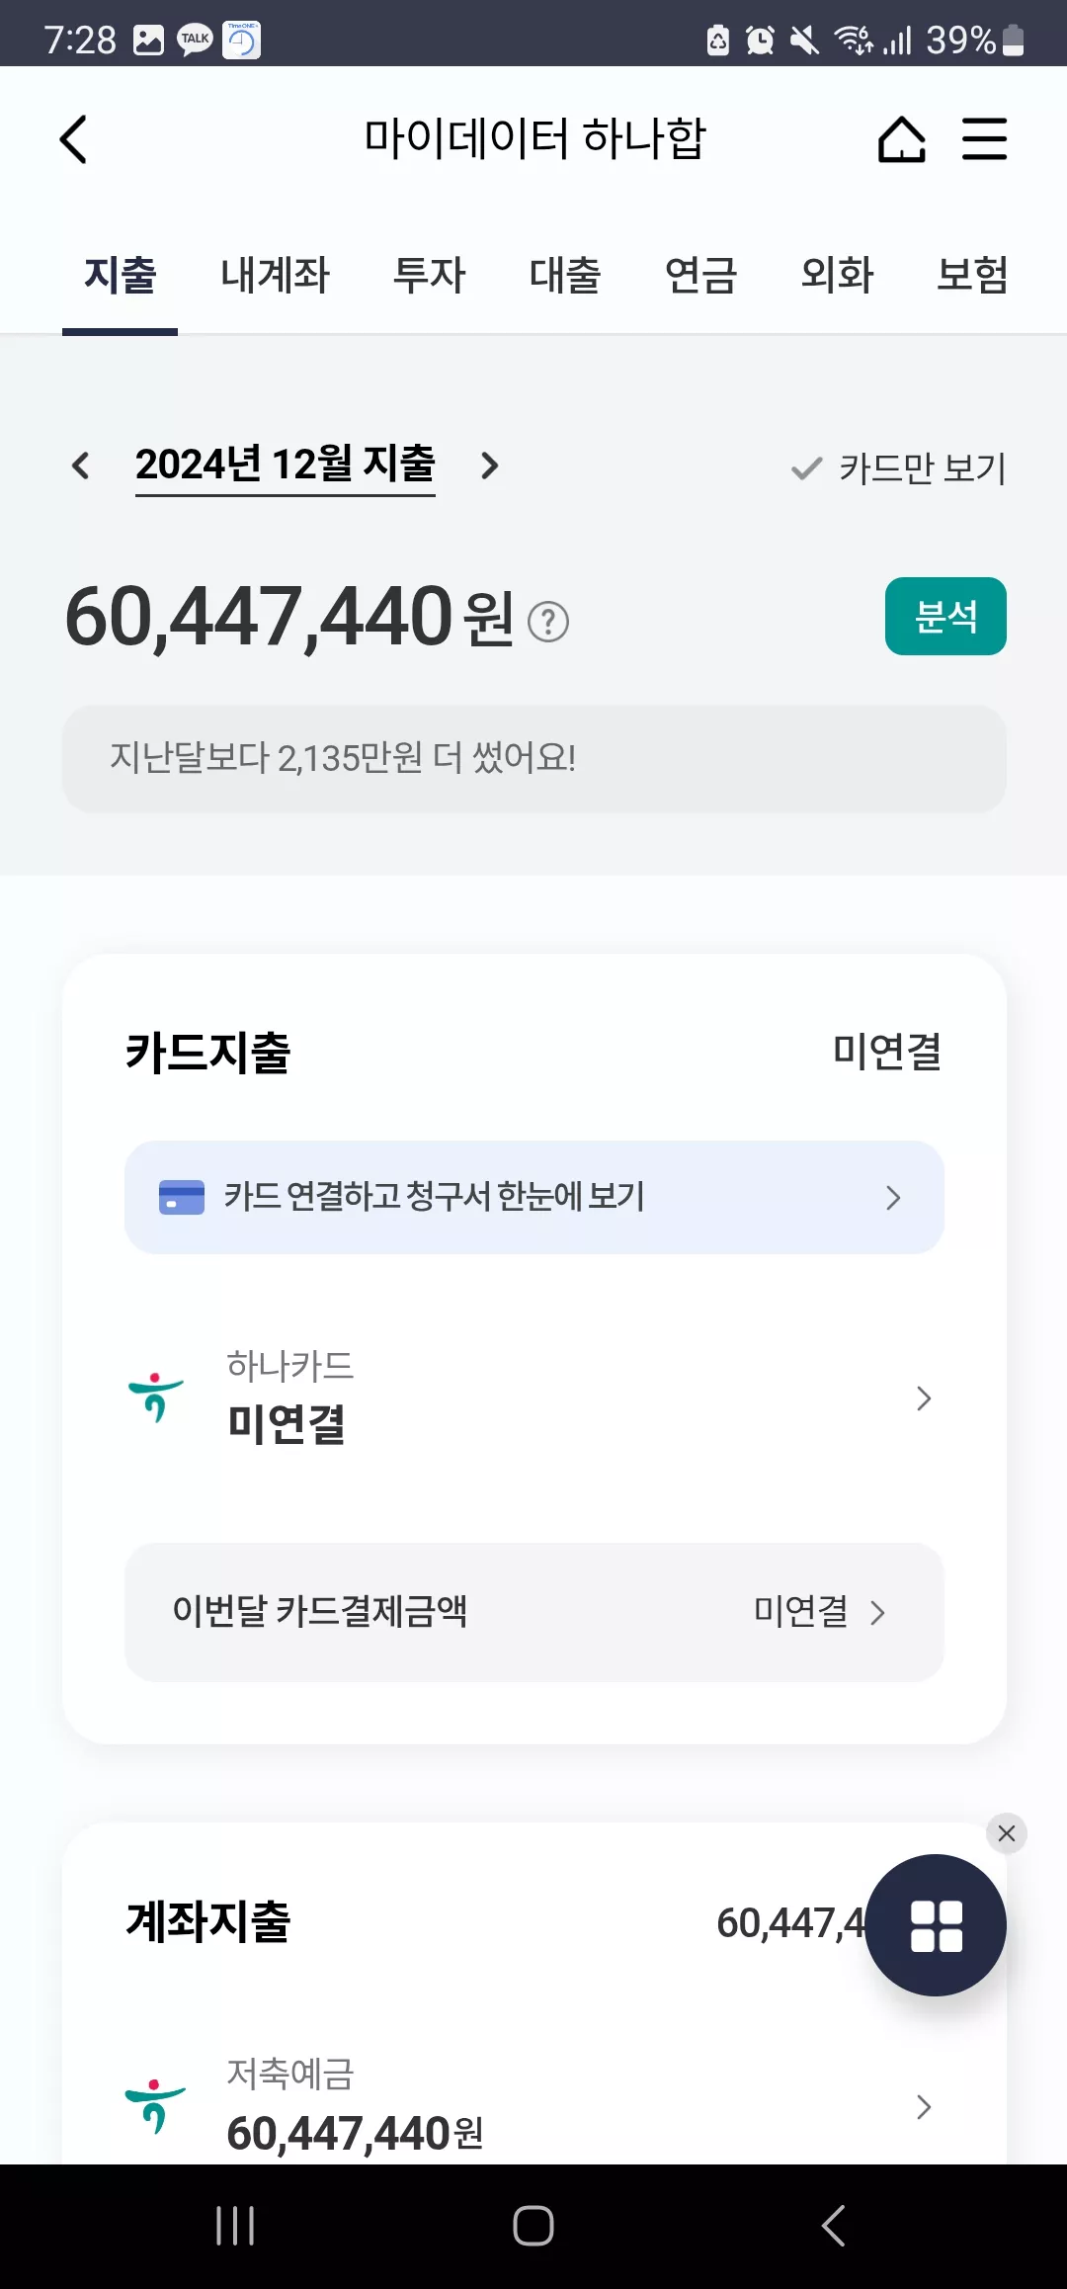
Task: Tap the blue card icon in banner
Action: coord(182,1197)
